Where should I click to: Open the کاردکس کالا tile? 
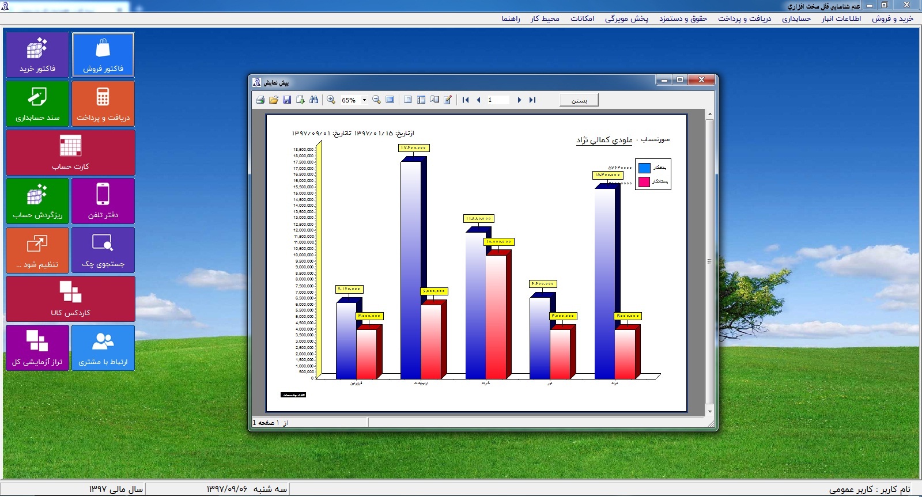point(70,299)
